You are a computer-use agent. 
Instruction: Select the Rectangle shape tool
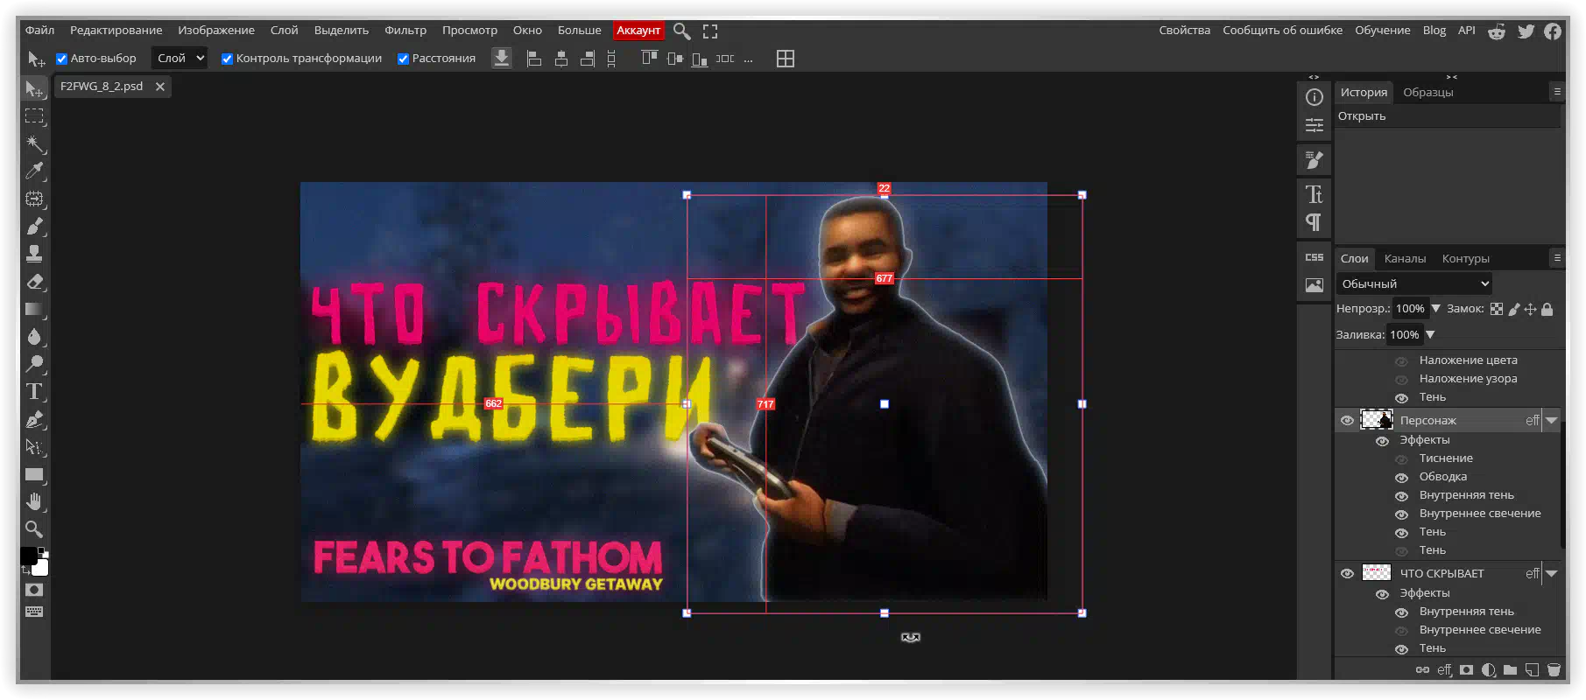pos(35,474)
